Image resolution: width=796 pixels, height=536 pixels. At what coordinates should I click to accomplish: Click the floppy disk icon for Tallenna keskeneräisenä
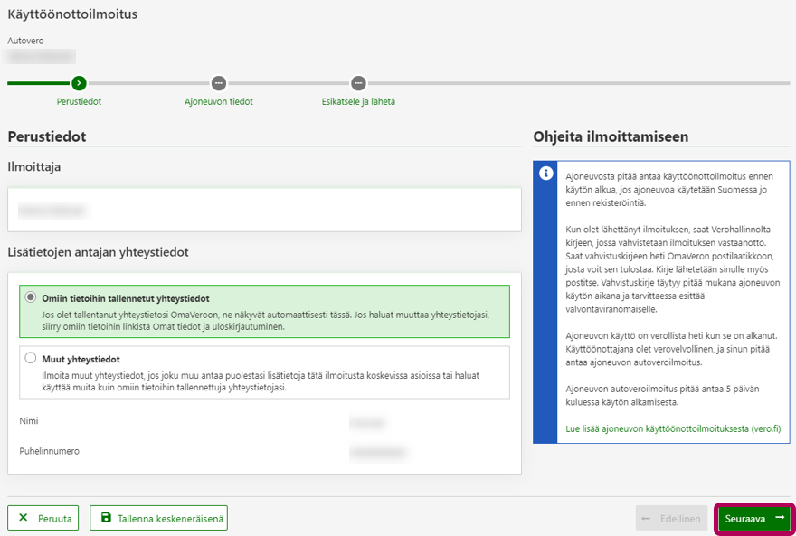(x=106, y=518)
